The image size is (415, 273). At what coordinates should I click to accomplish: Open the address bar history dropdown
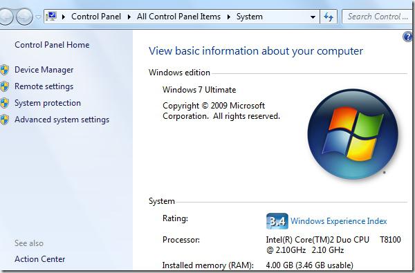[x=313, y=17]
